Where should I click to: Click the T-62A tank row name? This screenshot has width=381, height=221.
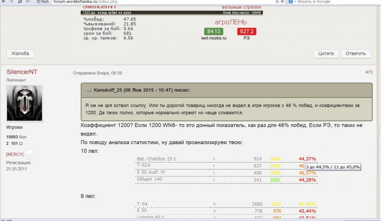pyautogui.click(x=144, y=165)
